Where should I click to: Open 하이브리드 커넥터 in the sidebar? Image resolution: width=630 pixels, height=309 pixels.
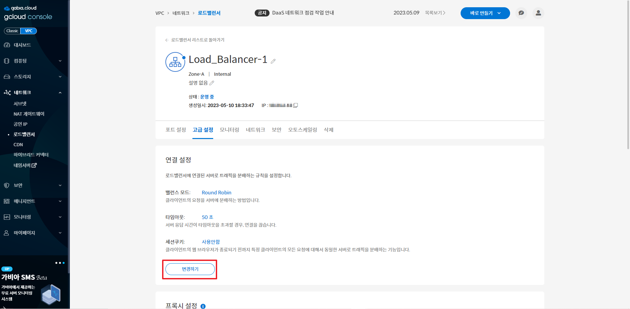31,155
